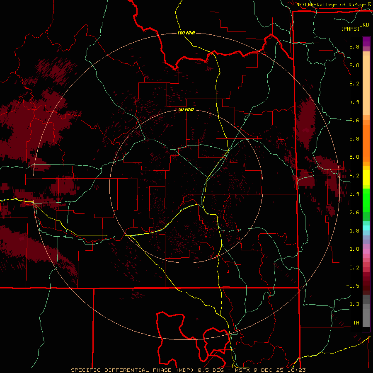
Task: Click the 5.8 value on color scale
Action: point(354,139)
